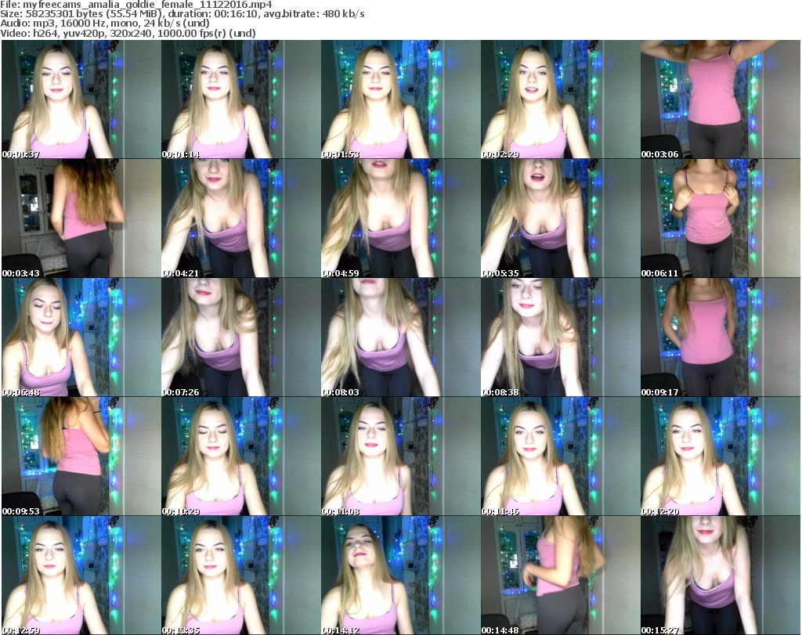Image resolution: width=802 pixels, height=635 pixels.
Task: Click the thumbnail timestamped 00:00:37
Action: [81, 100]
